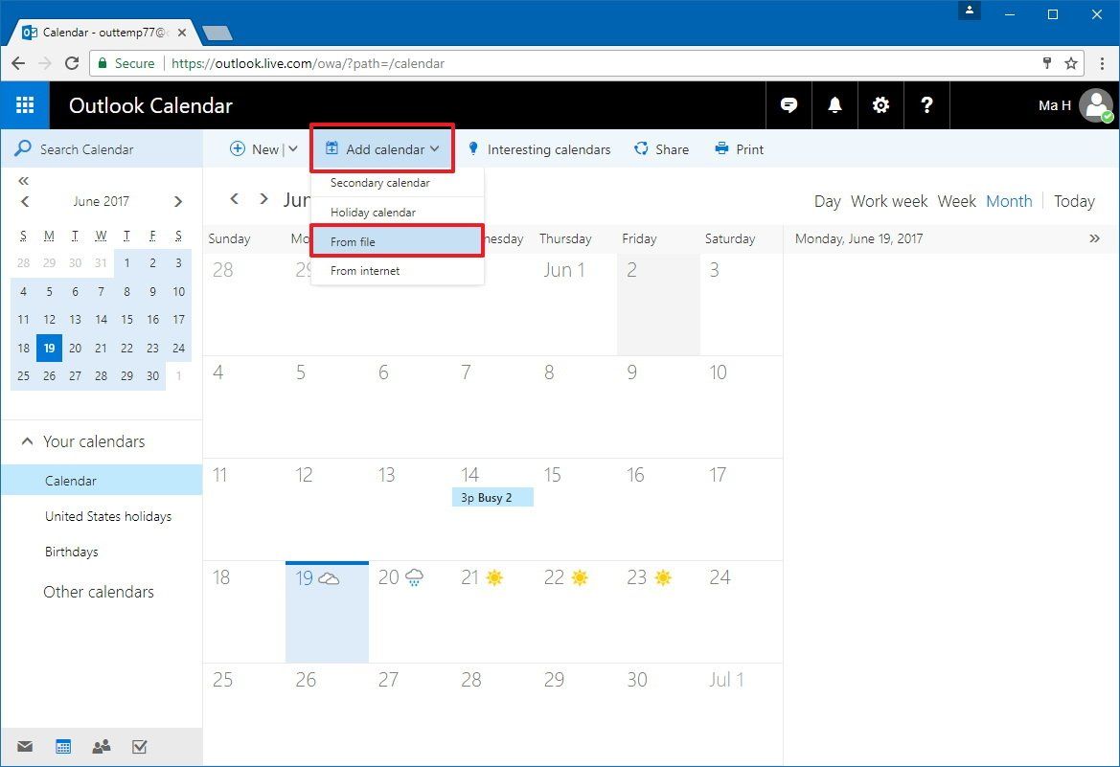Click in the Search Calendar field
1120x767 pixels.
102,149
